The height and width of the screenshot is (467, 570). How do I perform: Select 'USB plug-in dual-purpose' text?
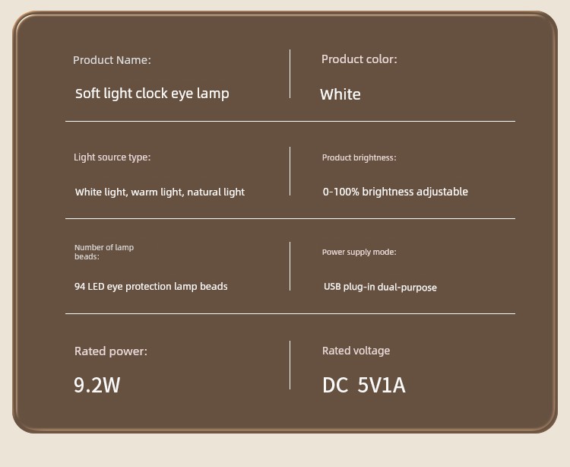(380, 287)
